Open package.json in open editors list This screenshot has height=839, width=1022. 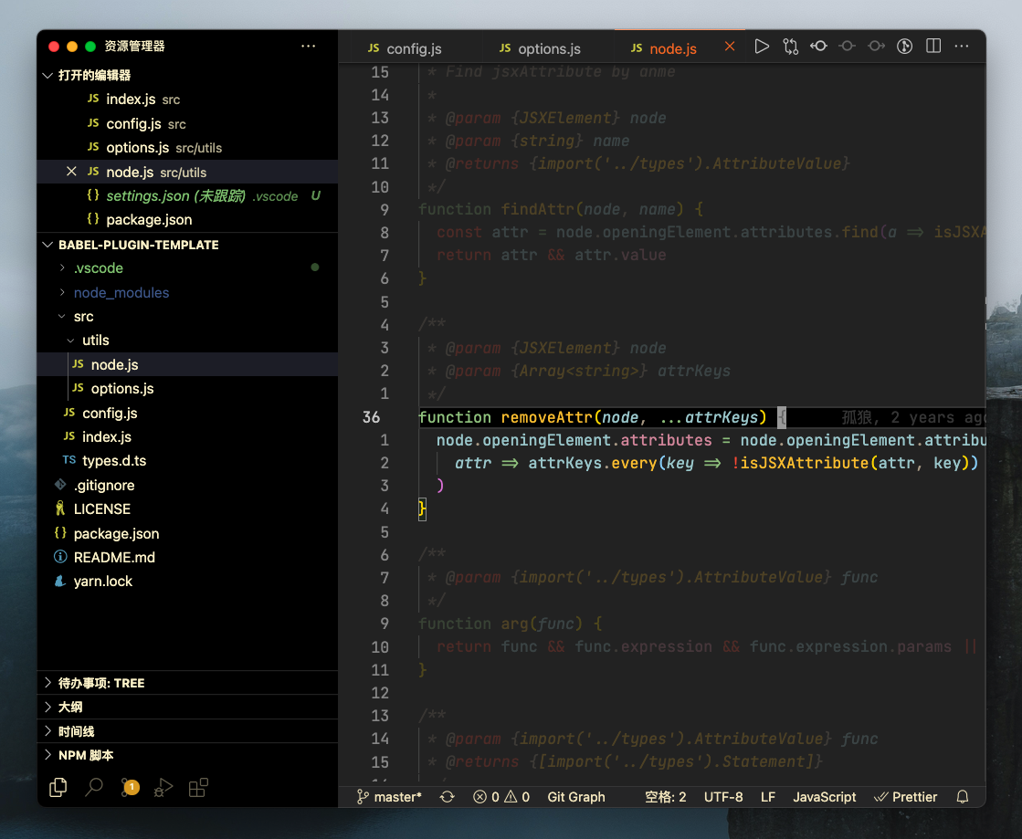coord(188,219)
